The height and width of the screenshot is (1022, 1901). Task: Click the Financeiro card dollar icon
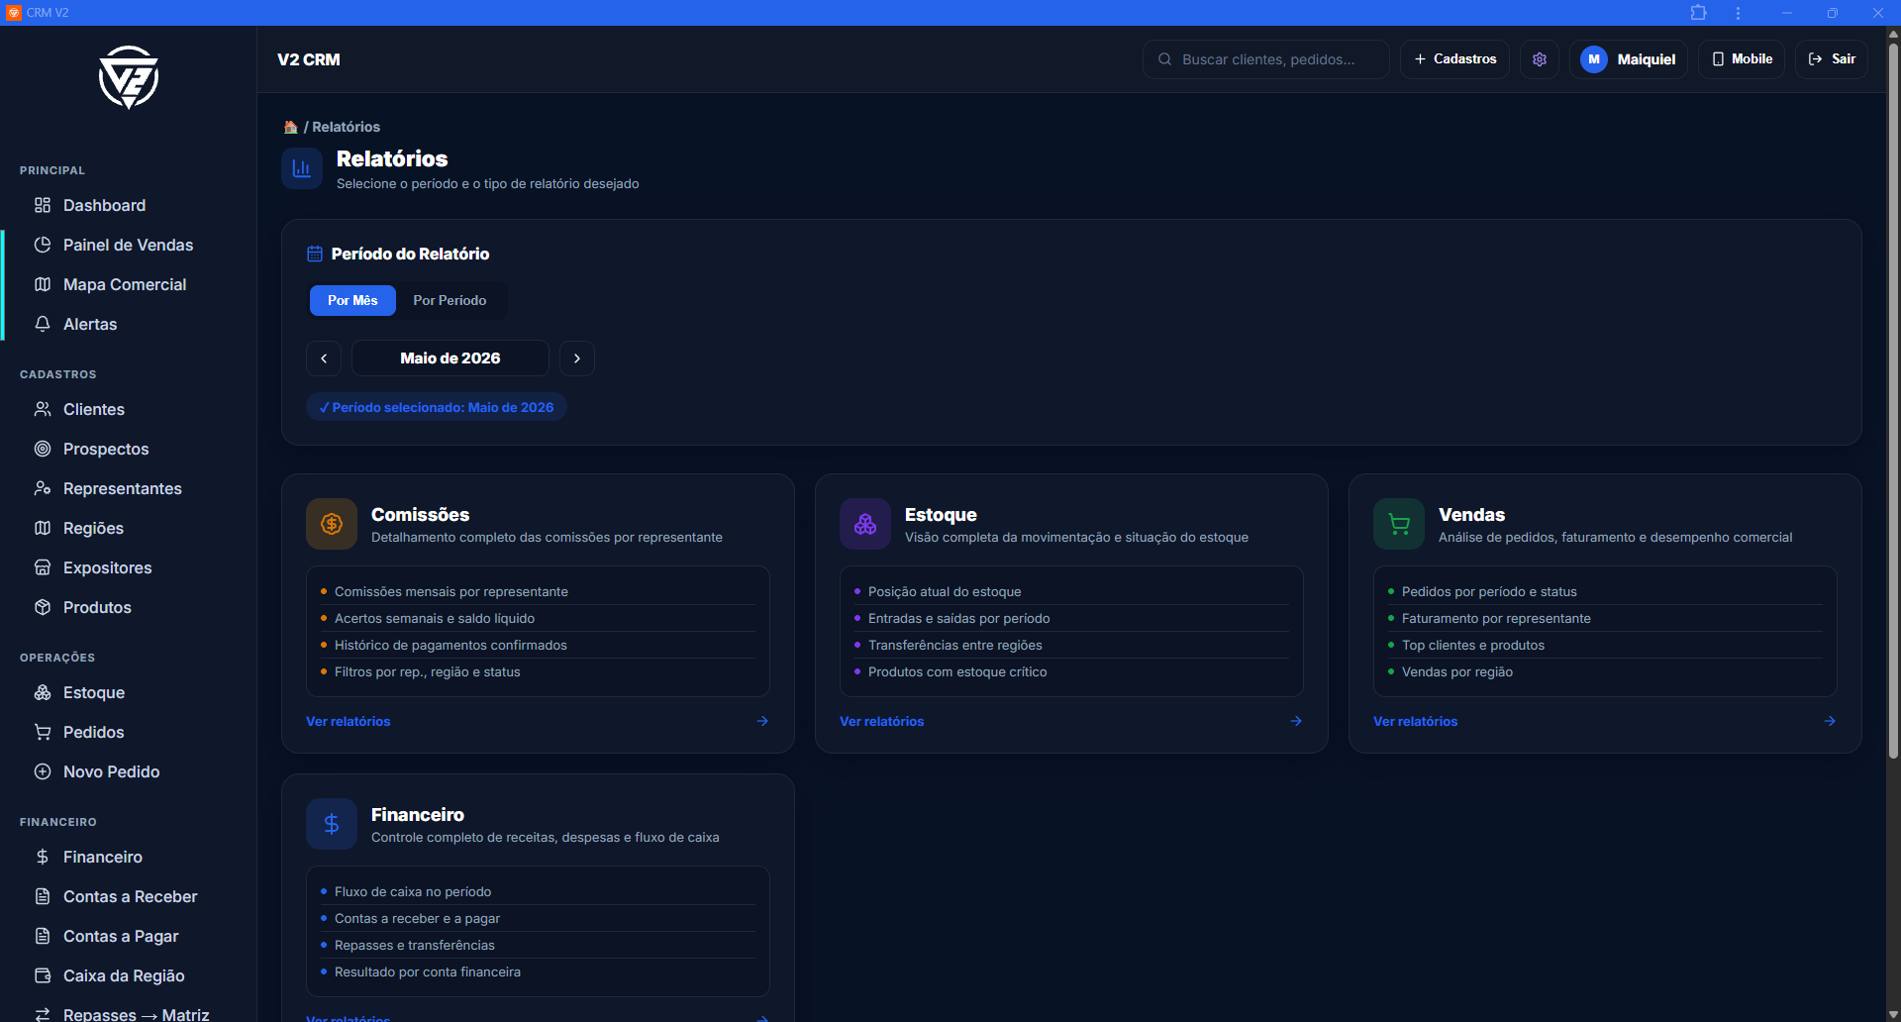click(x=332, y=824)
